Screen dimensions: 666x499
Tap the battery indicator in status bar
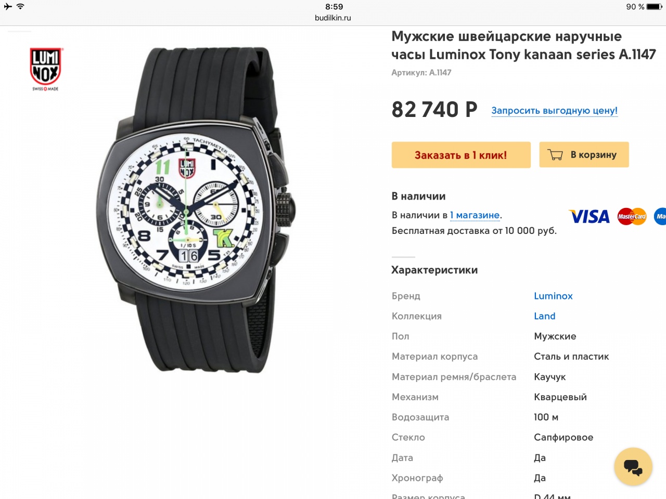pos(654,7)
